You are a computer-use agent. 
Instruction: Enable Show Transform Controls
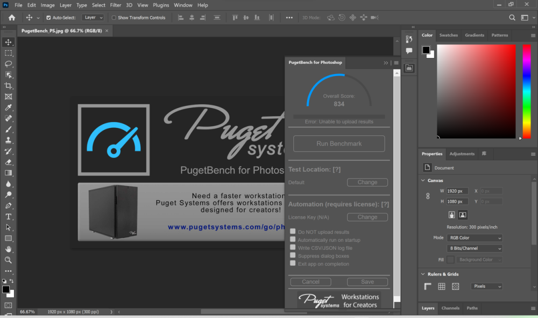tap(114, 18)
